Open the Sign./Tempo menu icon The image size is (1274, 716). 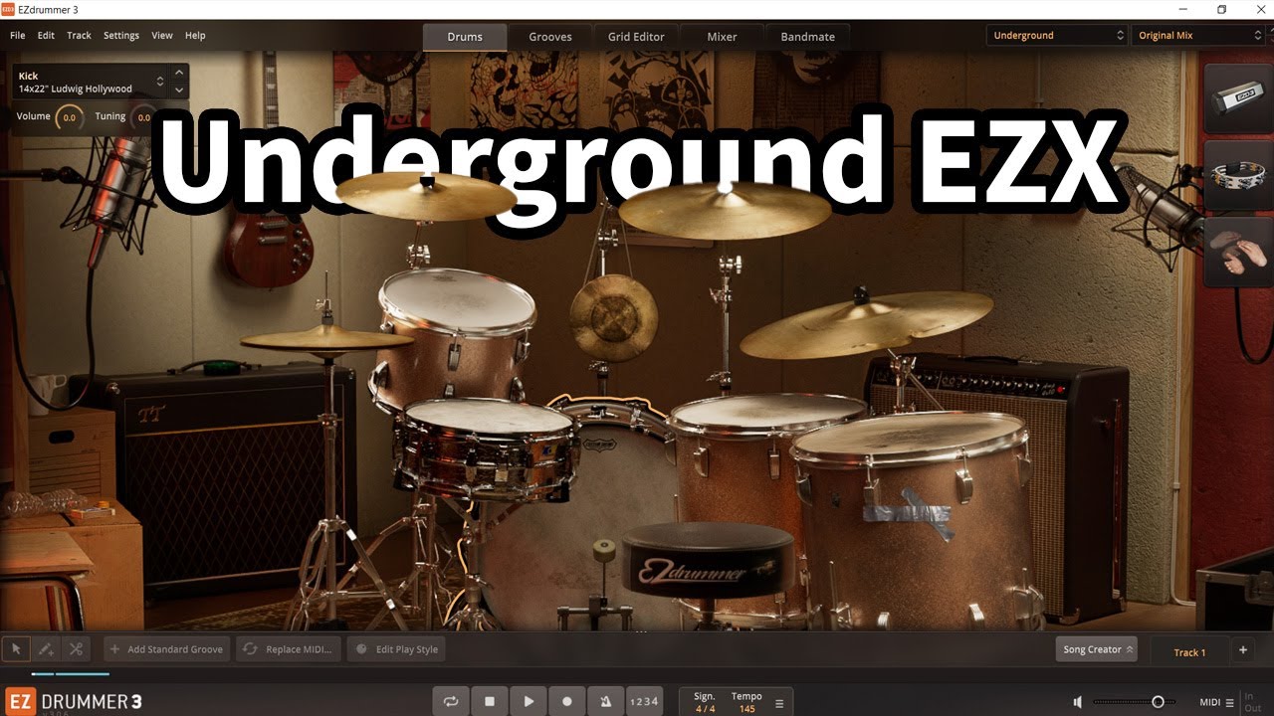(779, 703)
